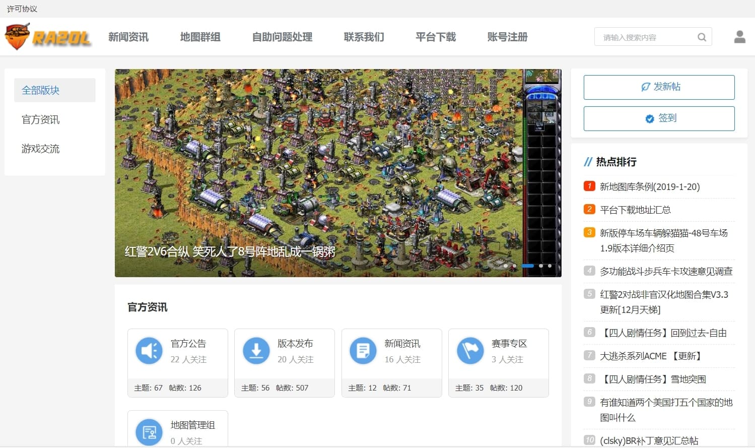The width and height of the screenshot is (755, 448).
Task: Open the 赛事专区 board title
Action: pos(509,344)
